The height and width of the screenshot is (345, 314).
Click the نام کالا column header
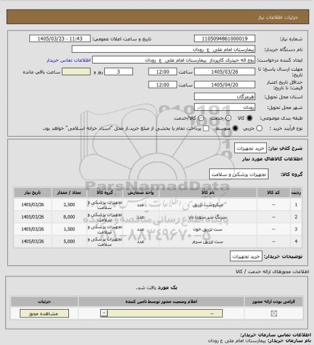(x=208, y=192)
